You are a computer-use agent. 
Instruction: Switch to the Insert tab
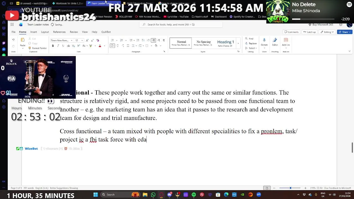[x=33, y=32]
